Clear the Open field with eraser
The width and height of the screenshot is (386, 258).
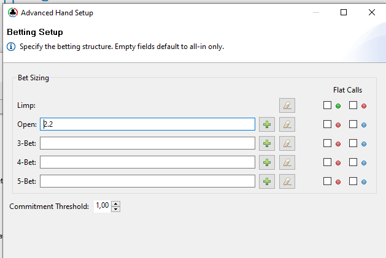(287, 124)
